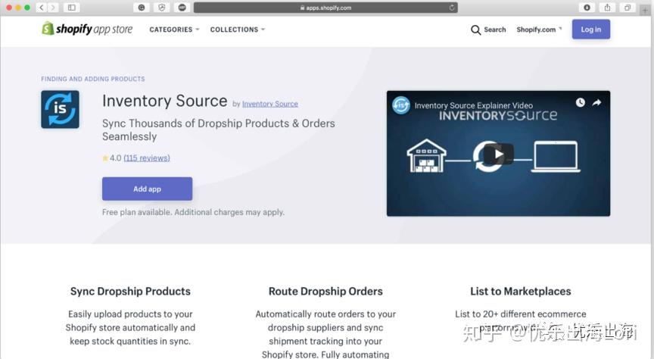Expand the COLLECTIONS dropdown menu
This screenshot has width=654, height=359.
tap(238, 30)
